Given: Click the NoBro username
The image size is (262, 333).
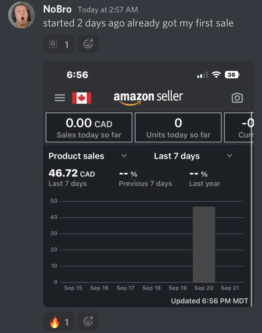Looking at the screenshot, I should click(x=57, y=9).
